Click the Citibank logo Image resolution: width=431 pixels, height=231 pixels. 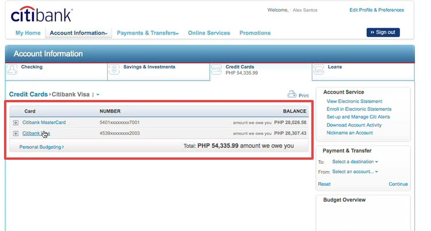pyautogui.click(x=41, y=14)
